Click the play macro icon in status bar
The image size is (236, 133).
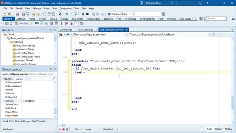coord(60,129)
